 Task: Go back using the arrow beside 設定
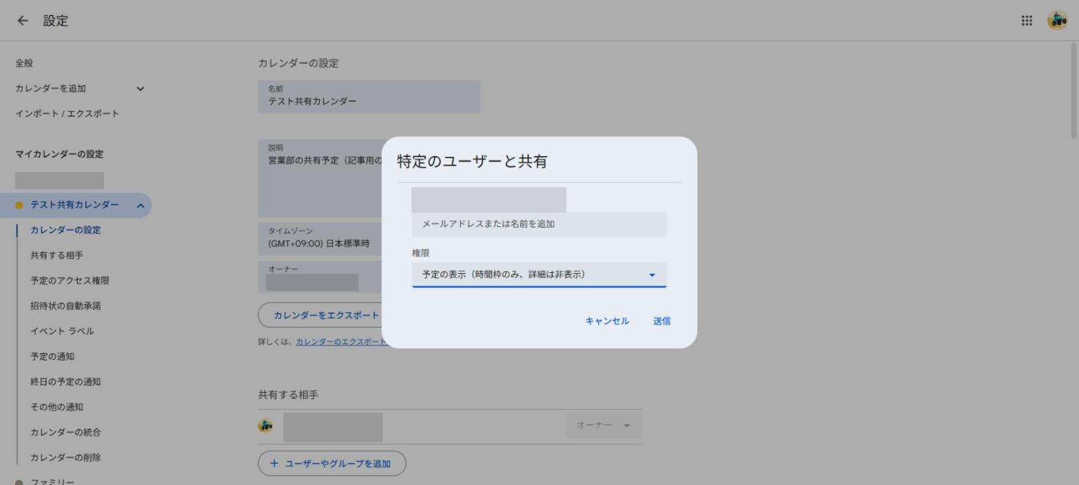pyautogui.click(x=23, y=21)
